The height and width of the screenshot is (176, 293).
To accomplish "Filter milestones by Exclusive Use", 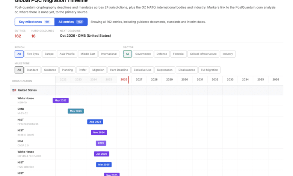I will coord(143,70).
